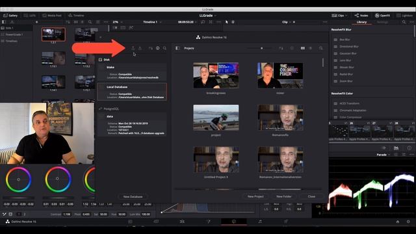This screenshot has height=234, width=416.
Task: Click the Close button in Project Manager
Action: pyautogui.click(x=311, y=196)
